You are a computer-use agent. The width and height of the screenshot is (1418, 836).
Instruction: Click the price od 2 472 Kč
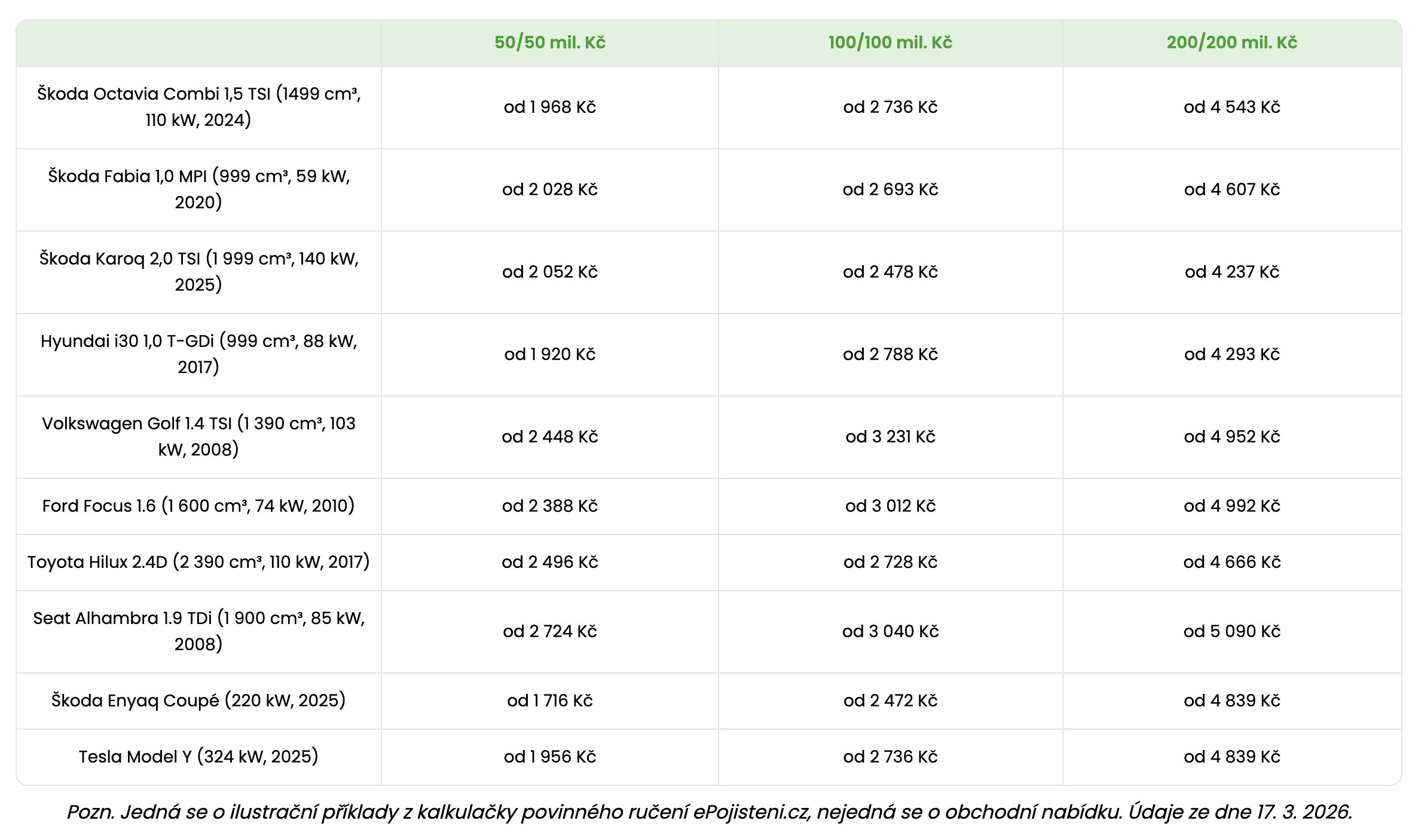[x=890, y=700]
